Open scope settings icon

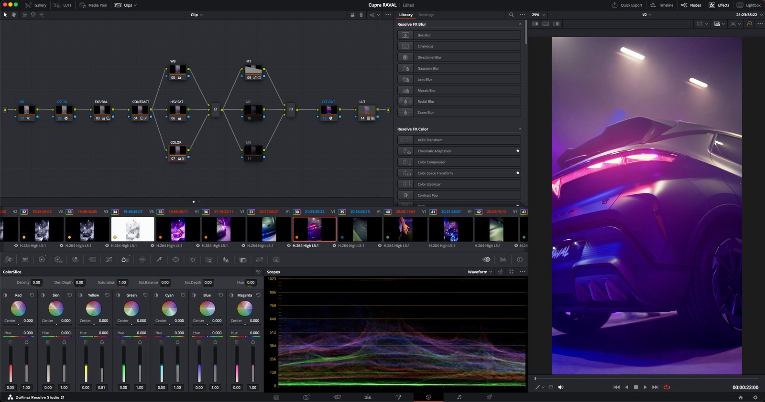pyautogui.click(x=500, y=272)
